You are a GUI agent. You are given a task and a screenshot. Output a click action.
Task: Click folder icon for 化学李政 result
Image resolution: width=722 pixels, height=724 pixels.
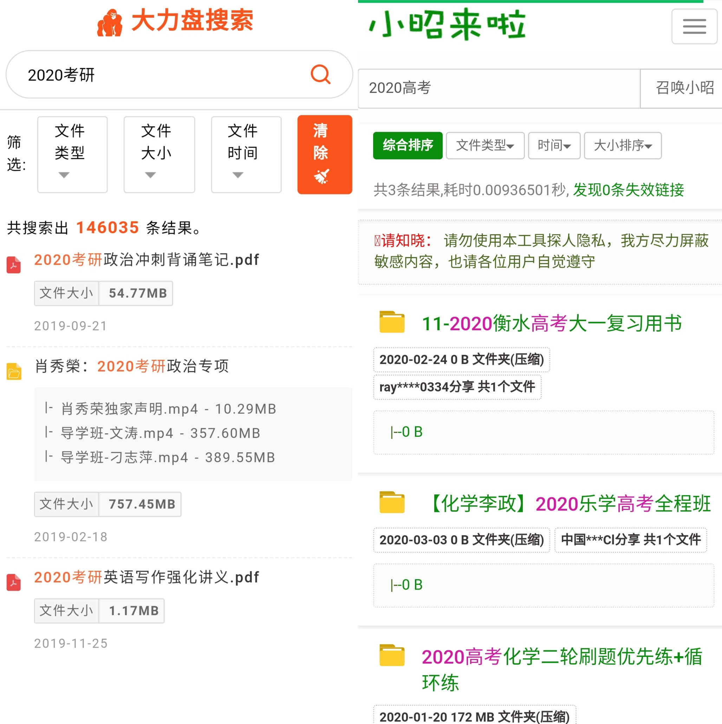click(x=392, y=502)
